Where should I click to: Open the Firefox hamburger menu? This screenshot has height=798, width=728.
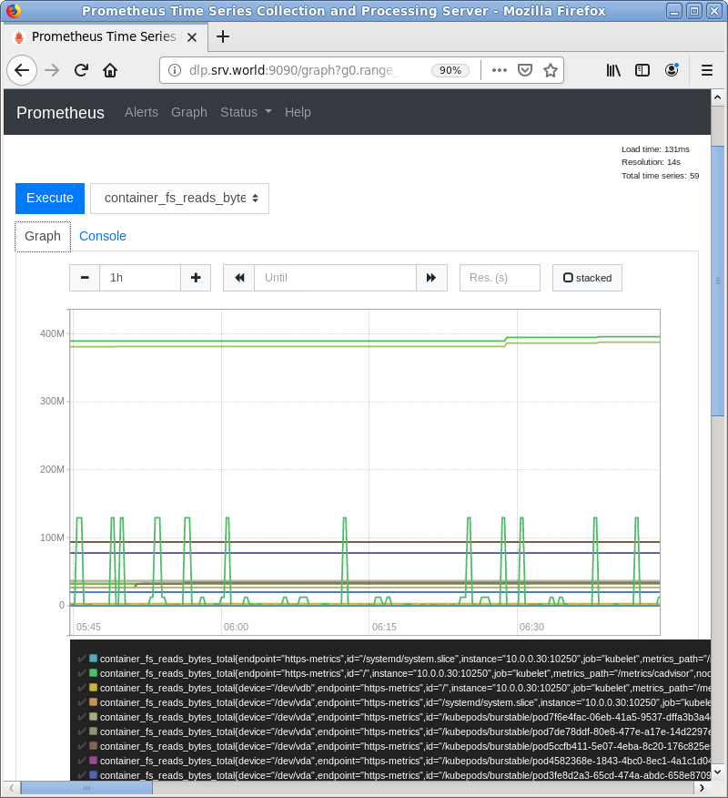(707, 70)
